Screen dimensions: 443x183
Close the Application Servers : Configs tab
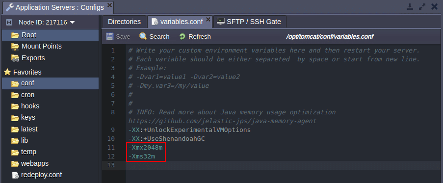coord(109,5)
